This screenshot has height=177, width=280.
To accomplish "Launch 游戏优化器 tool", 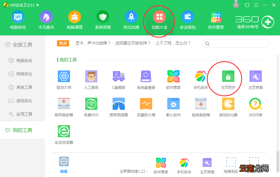I will click(228, 107).
